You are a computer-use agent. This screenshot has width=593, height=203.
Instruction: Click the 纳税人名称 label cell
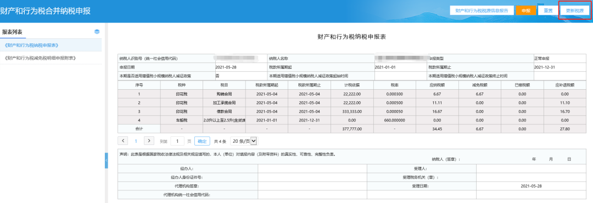pos(321,59)
